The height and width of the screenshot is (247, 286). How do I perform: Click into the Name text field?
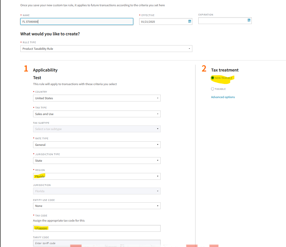76,21
